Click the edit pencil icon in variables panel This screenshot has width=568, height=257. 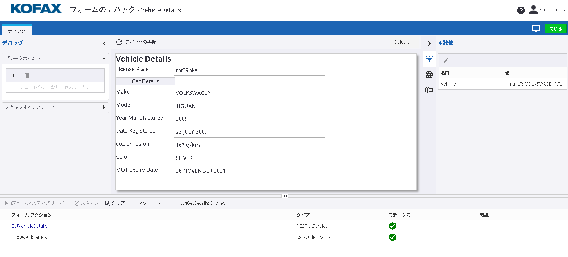click(x=446, y=61)
